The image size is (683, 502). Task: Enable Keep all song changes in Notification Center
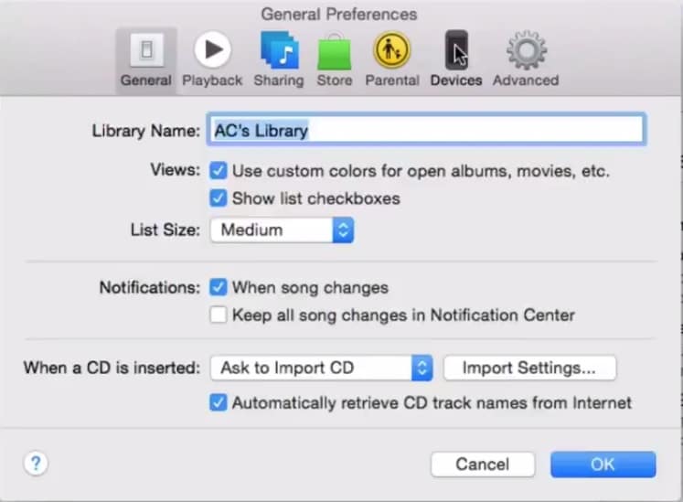(219, 315)
